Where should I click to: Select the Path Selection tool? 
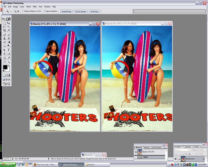click(x=4, y=50)
